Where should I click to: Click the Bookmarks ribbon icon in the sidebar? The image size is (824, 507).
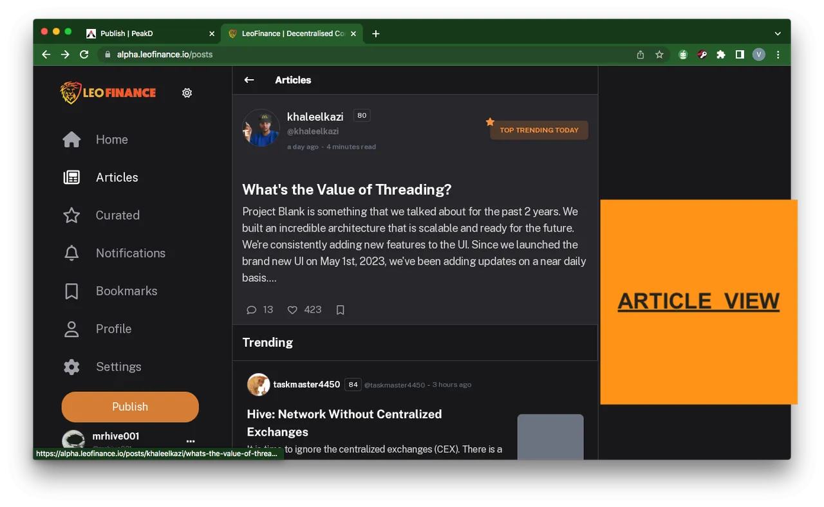(71, 291)
